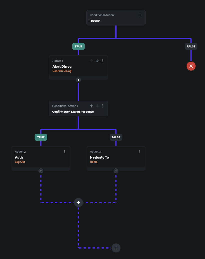Select the TRUE badge under Confirmation Dialog Response
This screenshot has height=259, width=205.
pyautogui.click(x=41, y=137)
